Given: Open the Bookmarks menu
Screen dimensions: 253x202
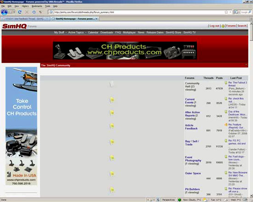Looking at the screenshot, I should (x=37, y=6).
